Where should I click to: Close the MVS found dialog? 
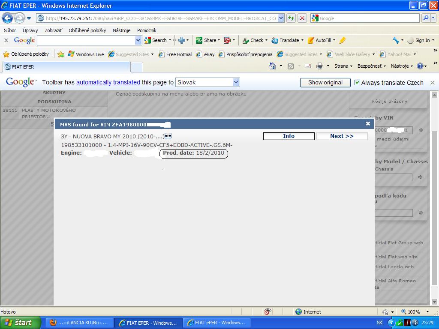[x=368, y=124]
